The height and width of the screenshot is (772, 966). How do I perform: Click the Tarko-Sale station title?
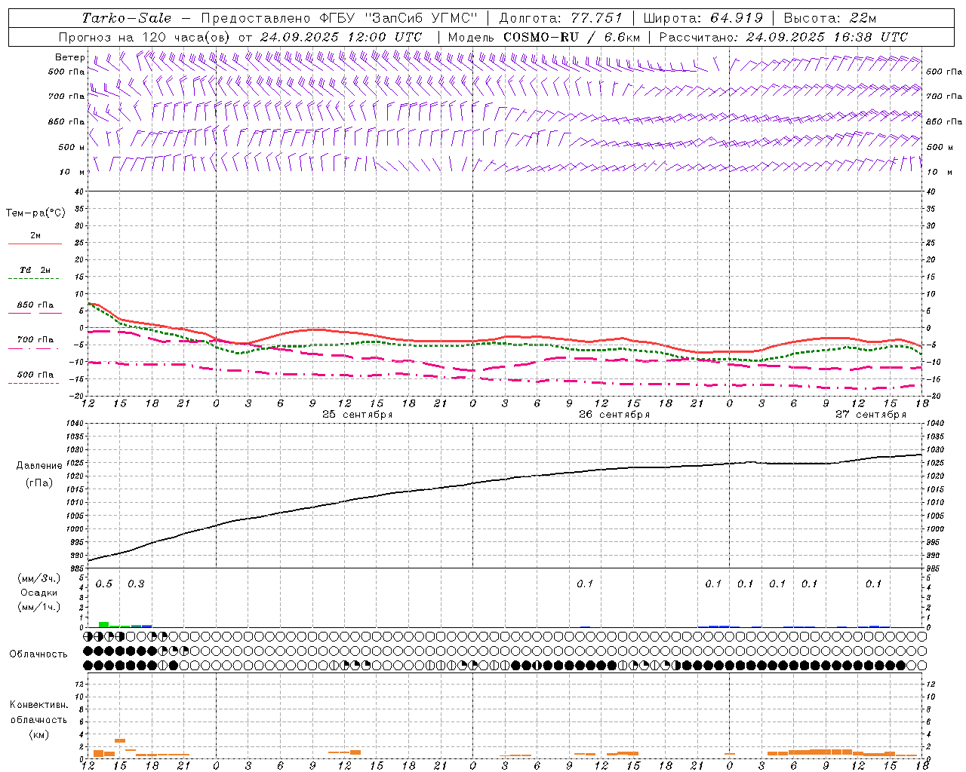126,18
